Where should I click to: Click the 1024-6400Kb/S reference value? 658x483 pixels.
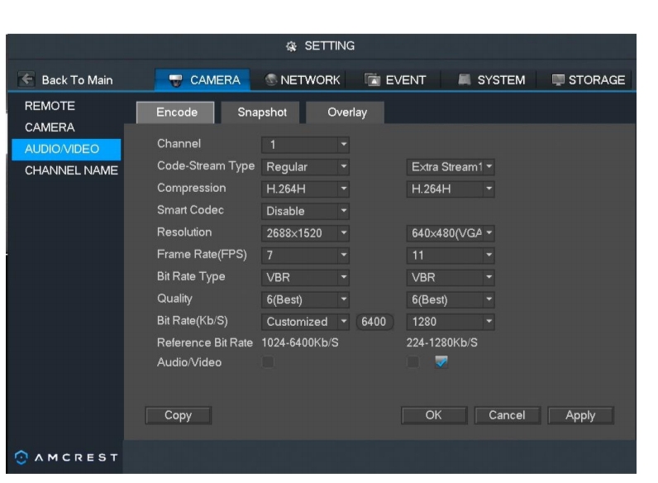(x=300, y=342)
